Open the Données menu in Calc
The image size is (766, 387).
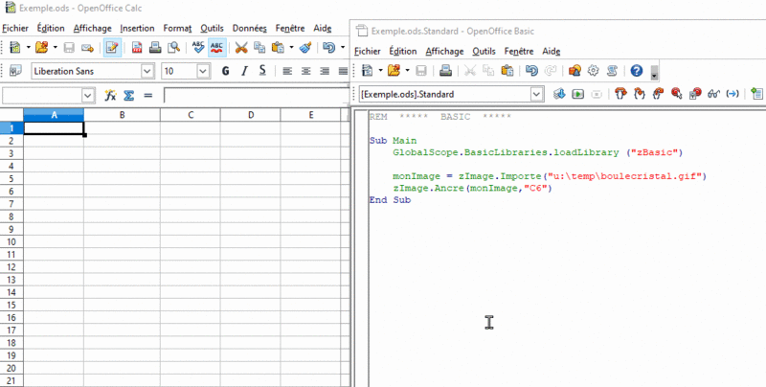[249, 29]
